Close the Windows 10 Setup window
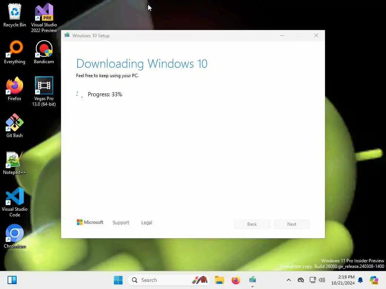Screen dimensions: 386x289 pyautogui.click(x=316, y=36)
